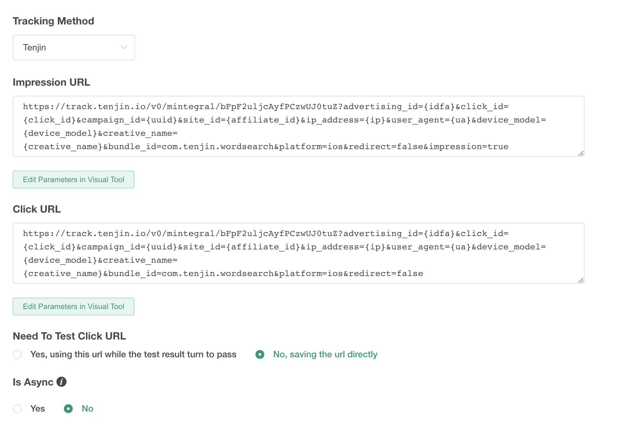Click the Click URL heading label
This screenshot has height=422, width=624.
click(37, 209)
